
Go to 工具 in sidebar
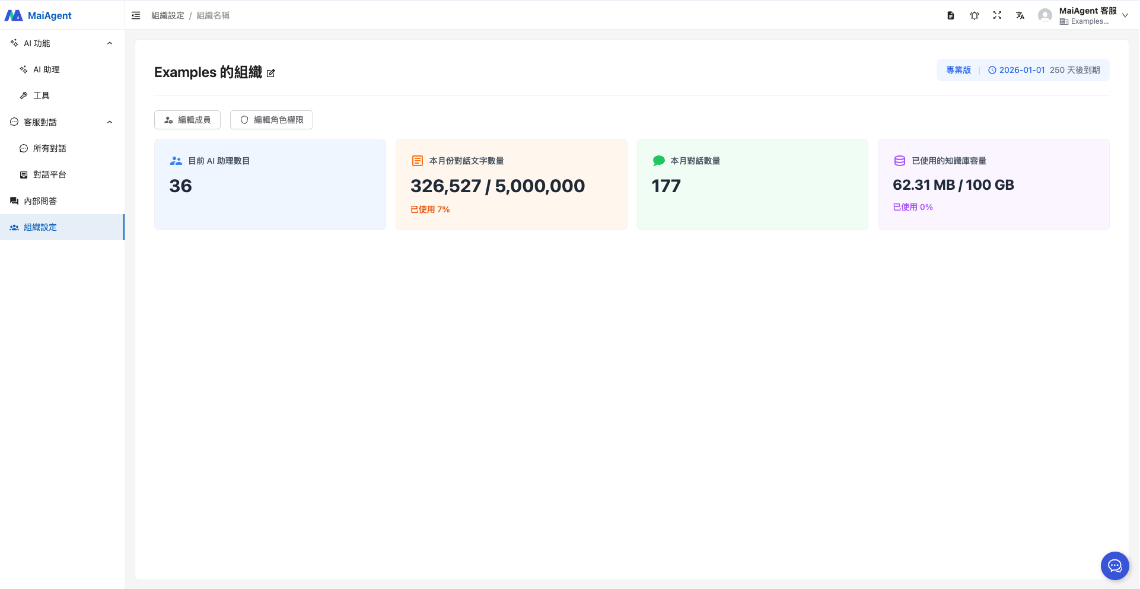point(42,95)
